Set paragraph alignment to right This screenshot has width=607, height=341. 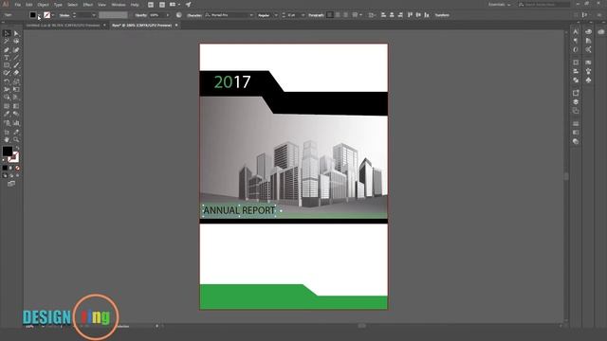(x=345, y=15)
